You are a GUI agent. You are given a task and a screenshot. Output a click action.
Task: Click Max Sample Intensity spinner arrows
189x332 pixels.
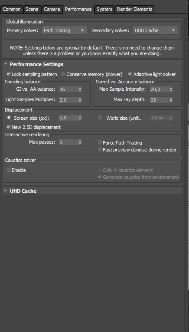tap(171, 89)
